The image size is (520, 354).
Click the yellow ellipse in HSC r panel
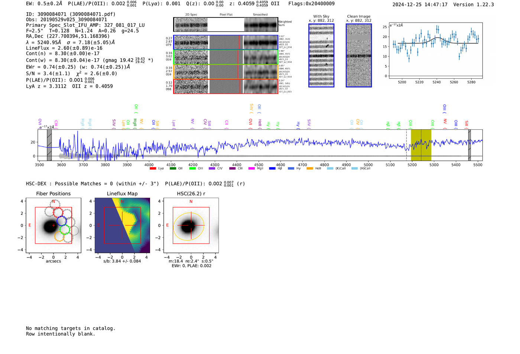point(189,226)
